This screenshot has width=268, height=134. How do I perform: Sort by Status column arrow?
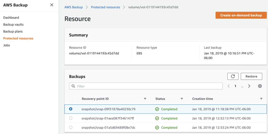(x=182, y=99)
